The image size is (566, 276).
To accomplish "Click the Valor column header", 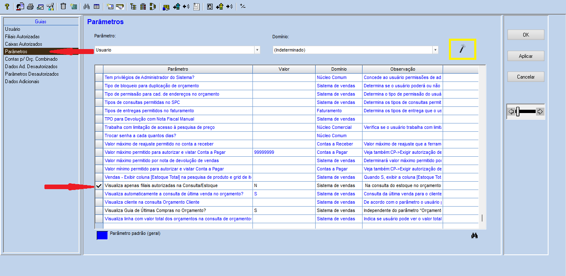I will pyautogui.click(x=284, y=69).
